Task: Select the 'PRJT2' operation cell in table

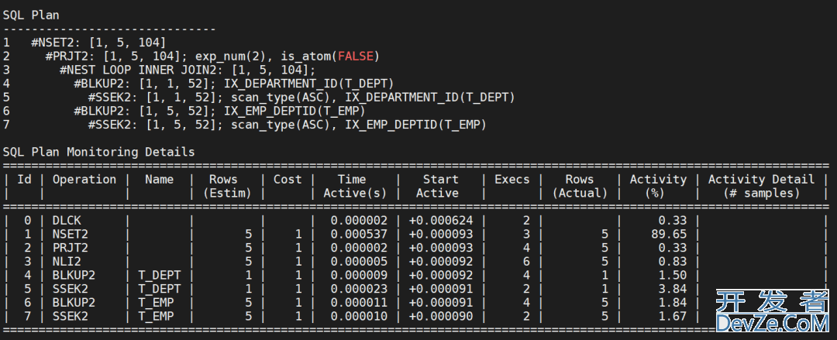Action: (x=70, y=248)
